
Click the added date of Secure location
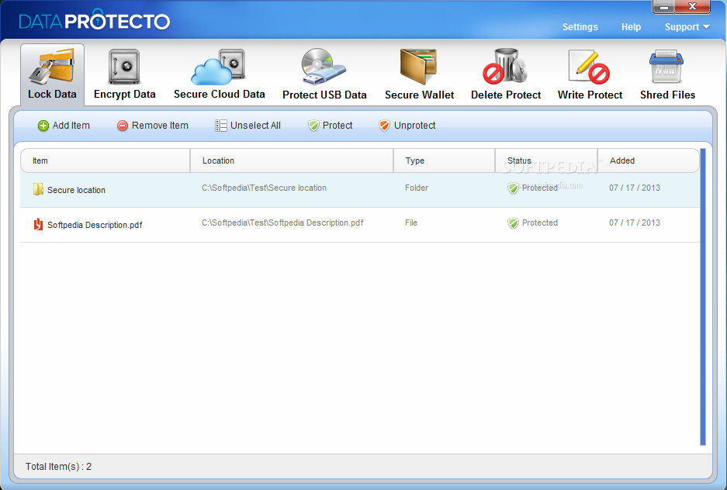pos(634,188)
